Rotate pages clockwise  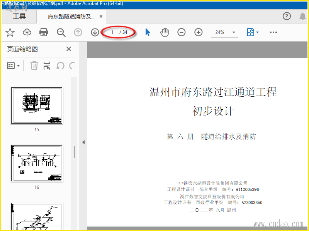[72, 65]
